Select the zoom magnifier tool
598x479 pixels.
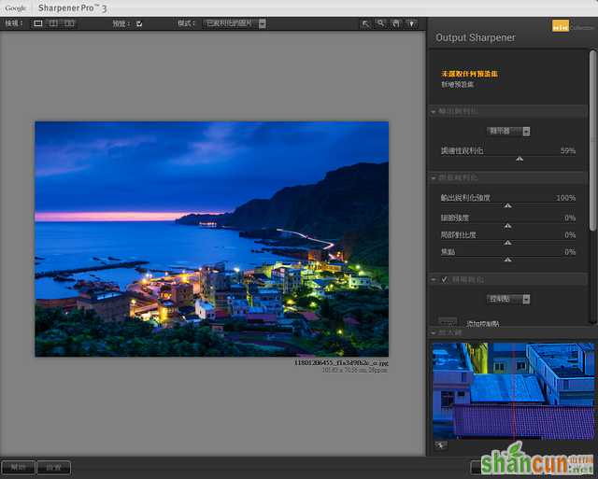click(380, 23)
